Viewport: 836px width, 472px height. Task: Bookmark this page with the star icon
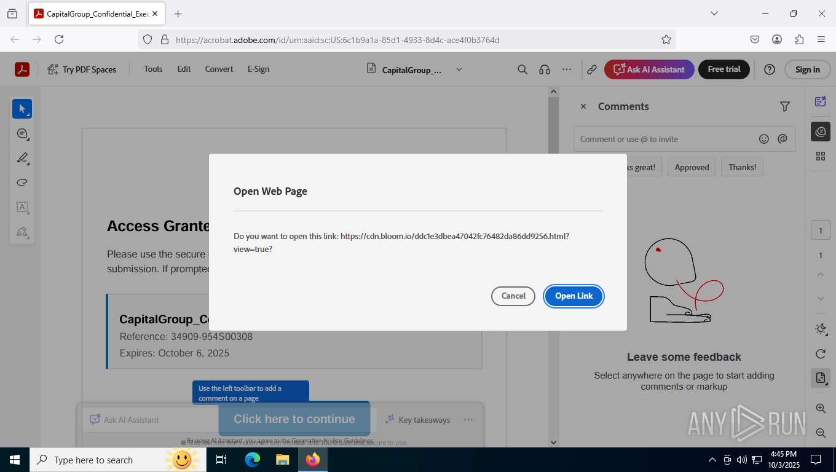click(666, 39)
